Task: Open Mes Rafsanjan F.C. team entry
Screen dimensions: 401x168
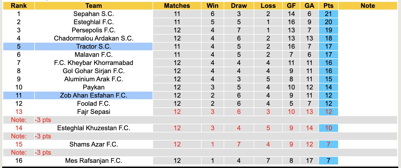Action: [x=93, y=161]
